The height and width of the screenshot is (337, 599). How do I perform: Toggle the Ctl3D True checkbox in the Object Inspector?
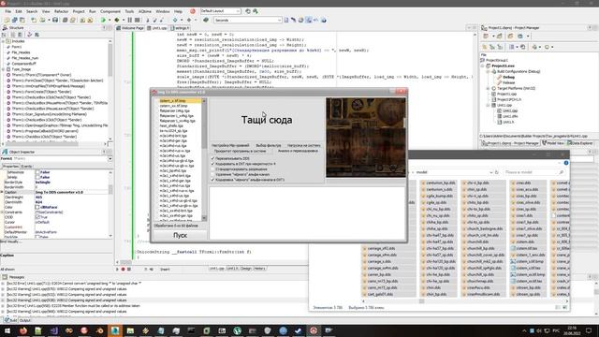point(37,217)
